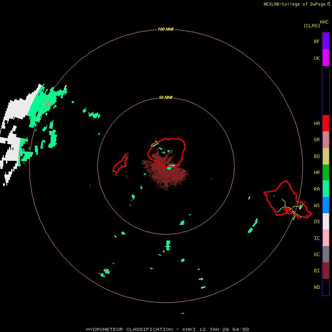Click the 'NEXLAB-College of DuPage' text

point(294,4)
